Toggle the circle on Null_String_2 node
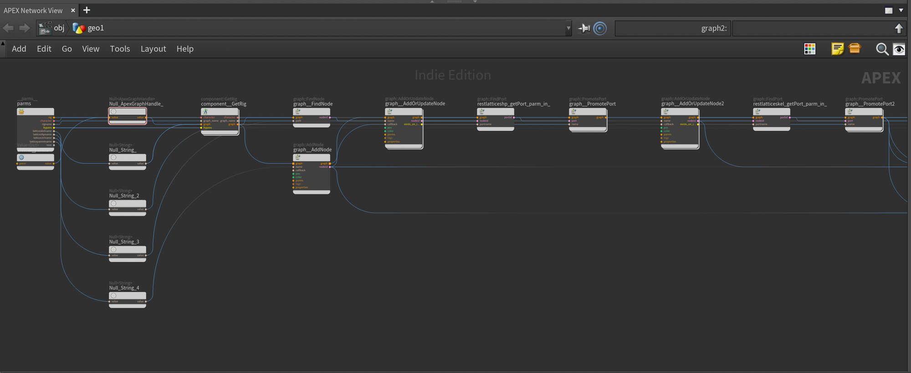 (x=114, y=204)
